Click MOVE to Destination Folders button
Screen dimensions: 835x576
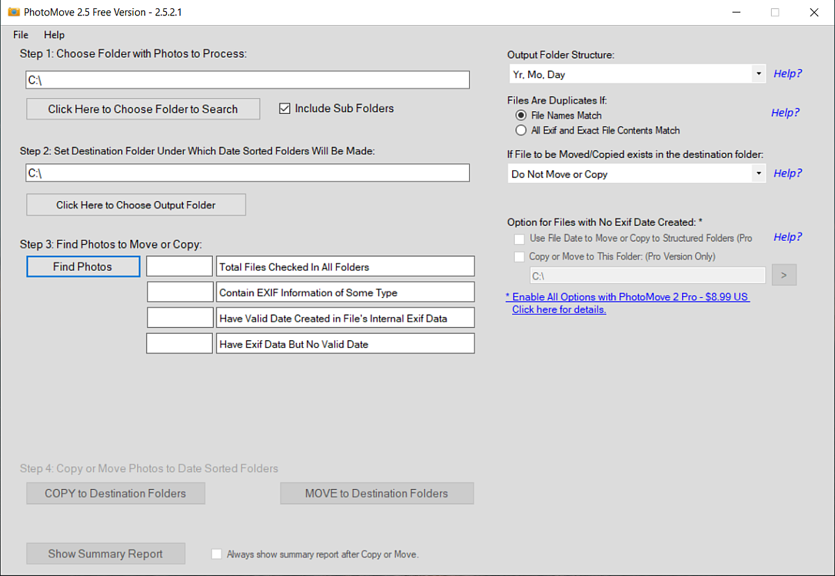click(x=377, y=493)
